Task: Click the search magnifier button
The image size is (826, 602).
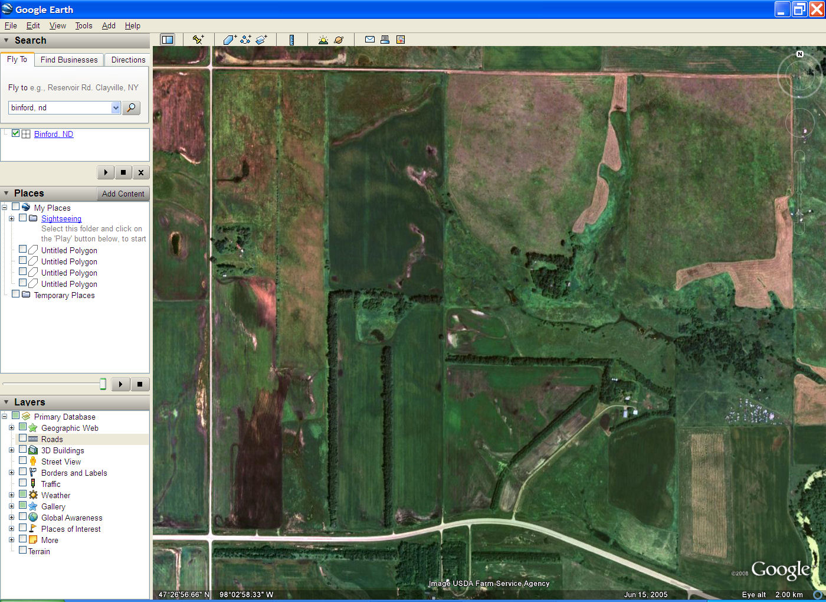Action: pyautogui.click(x=131, y=107)
